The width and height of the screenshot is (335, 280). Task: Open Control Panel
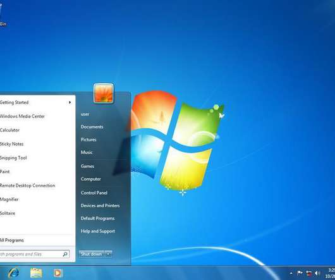point(94,193)
